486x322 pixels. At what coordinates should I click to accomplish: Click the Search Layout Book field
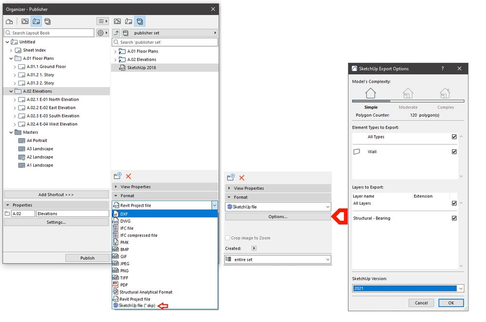click(x=49, y=33)
